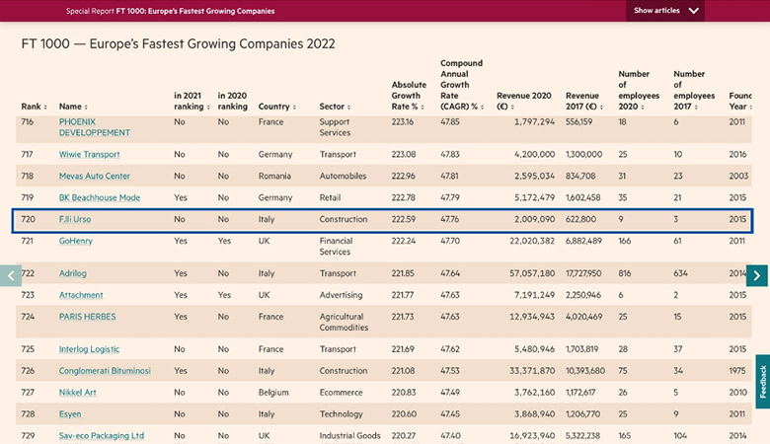
Task: Click CAGR value 47.85 cell
Action: [450, 121]
